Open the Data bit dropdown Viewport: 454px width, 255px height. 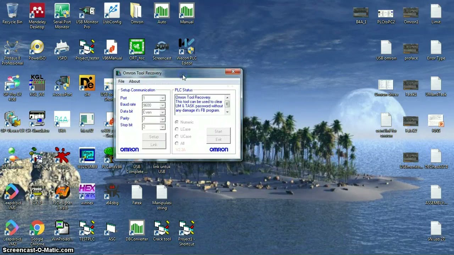tap(162, 112)
